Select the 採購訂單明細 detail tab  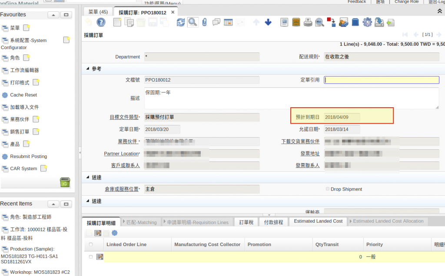pos(101,223)
